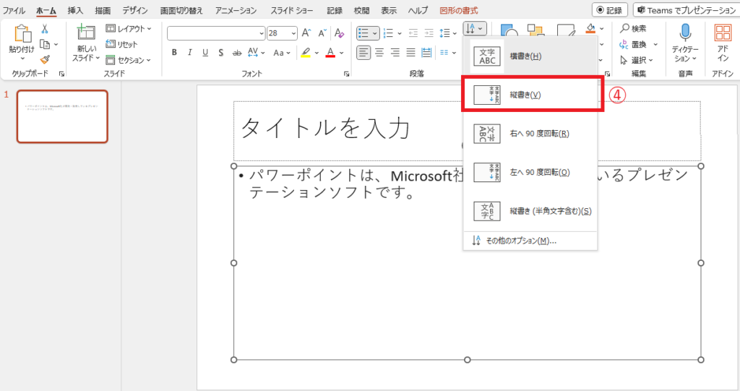The width and height of the screenshot is (740, 391).
Task: Click the Record (記録) button at top right
Action: click(x=609, y=10)
